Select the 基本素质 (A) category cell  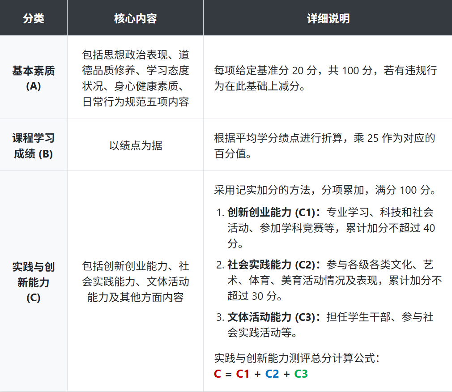coord(34,78)
